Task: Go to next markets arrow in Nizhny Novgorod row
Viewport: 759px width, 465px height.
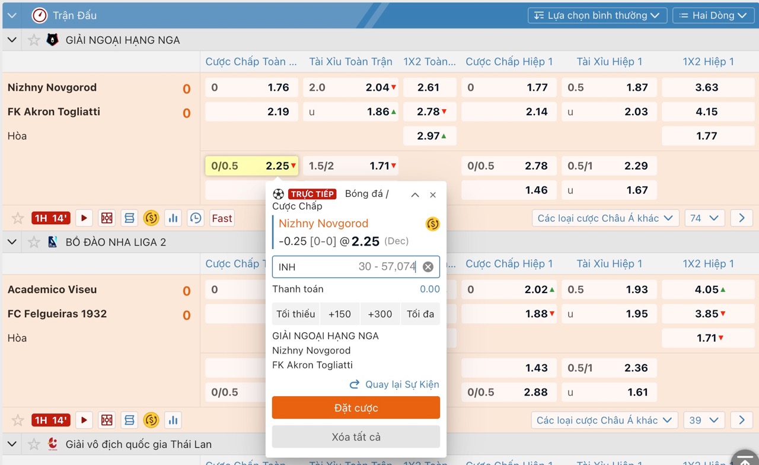Action: point(742,218)
